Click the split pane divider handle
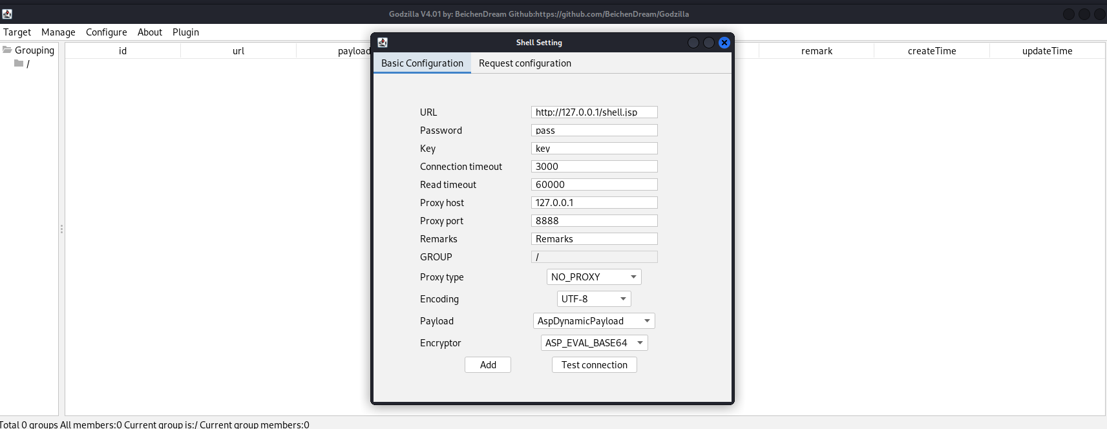1107x429 pixels. pyautogui.click(x=61, y=229)
